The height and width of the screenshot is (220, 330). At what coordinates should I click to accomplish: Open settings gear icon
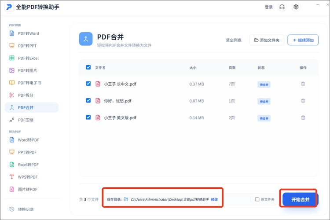point(296,7)
